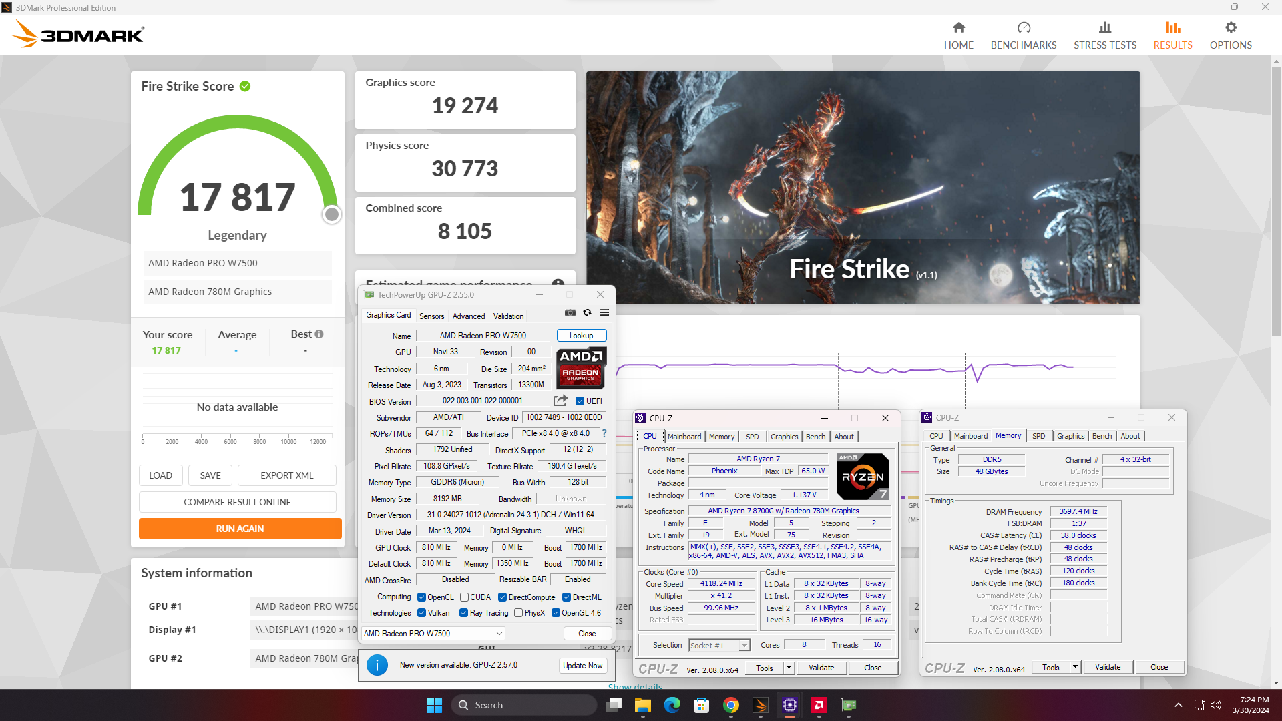This screenshot has height=721, width=1282.
Task: Expand the Tools dropdown arrow in CPU-Z Memory window
Action: point(1075,667)
